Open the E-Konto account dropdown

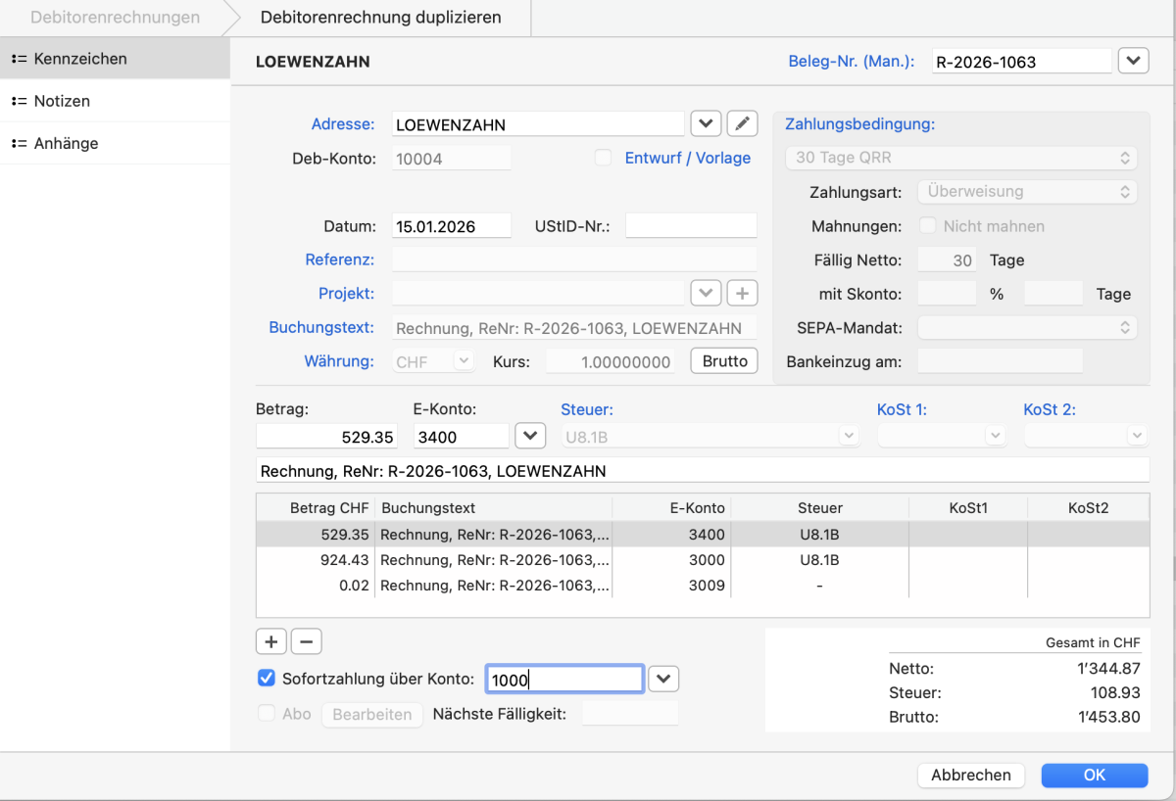click(530, 437)
